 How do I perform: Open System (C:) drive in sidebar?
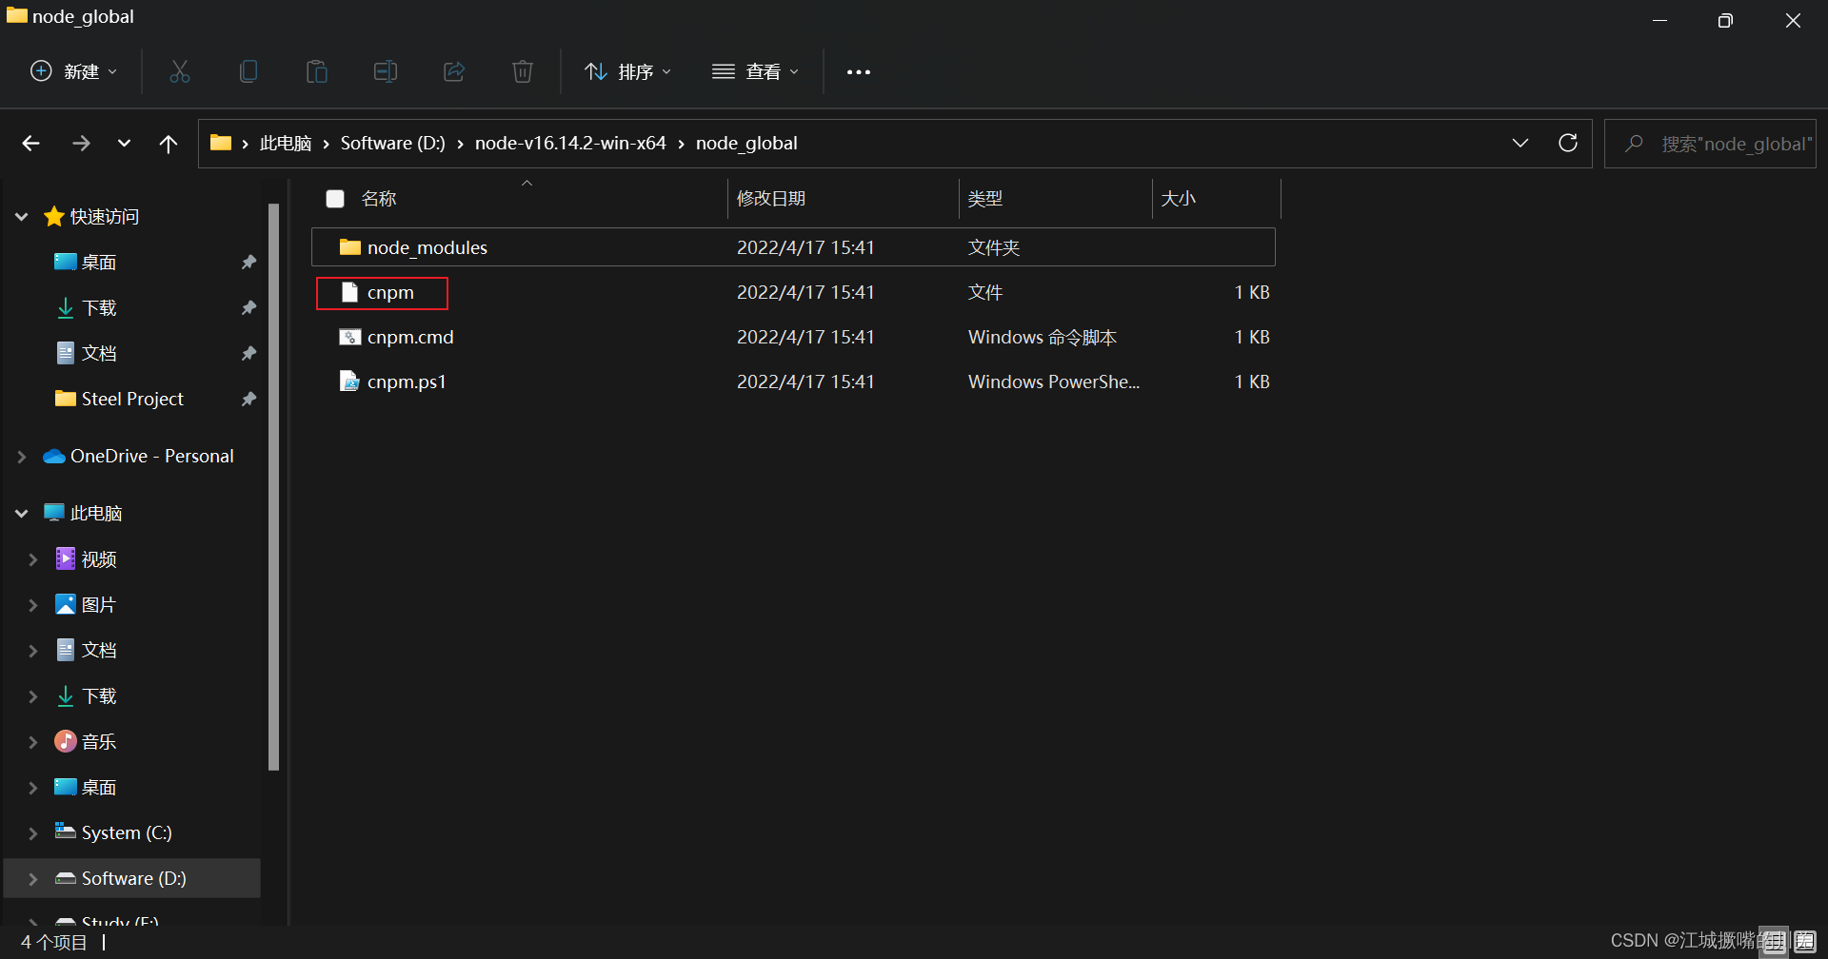(x=127, y=833)
